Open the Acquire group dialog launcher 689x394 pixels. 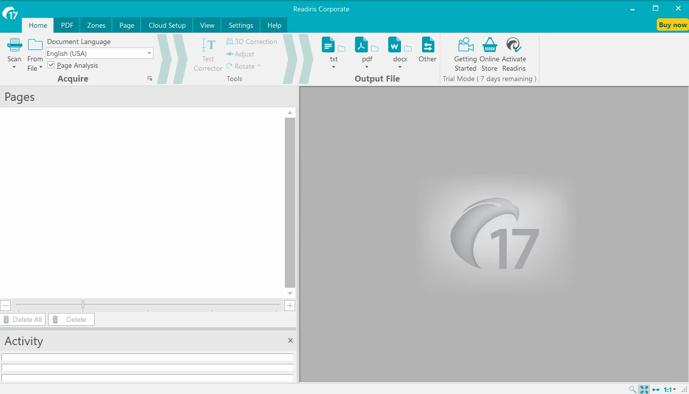point(150,79)
